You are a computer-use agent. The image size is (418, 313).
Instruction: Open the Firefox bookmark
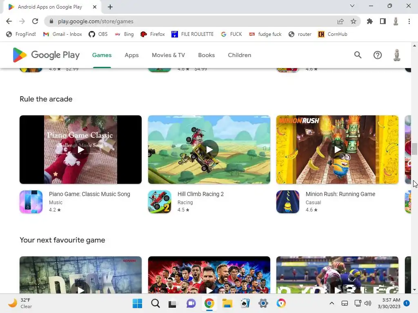(153, 34)
